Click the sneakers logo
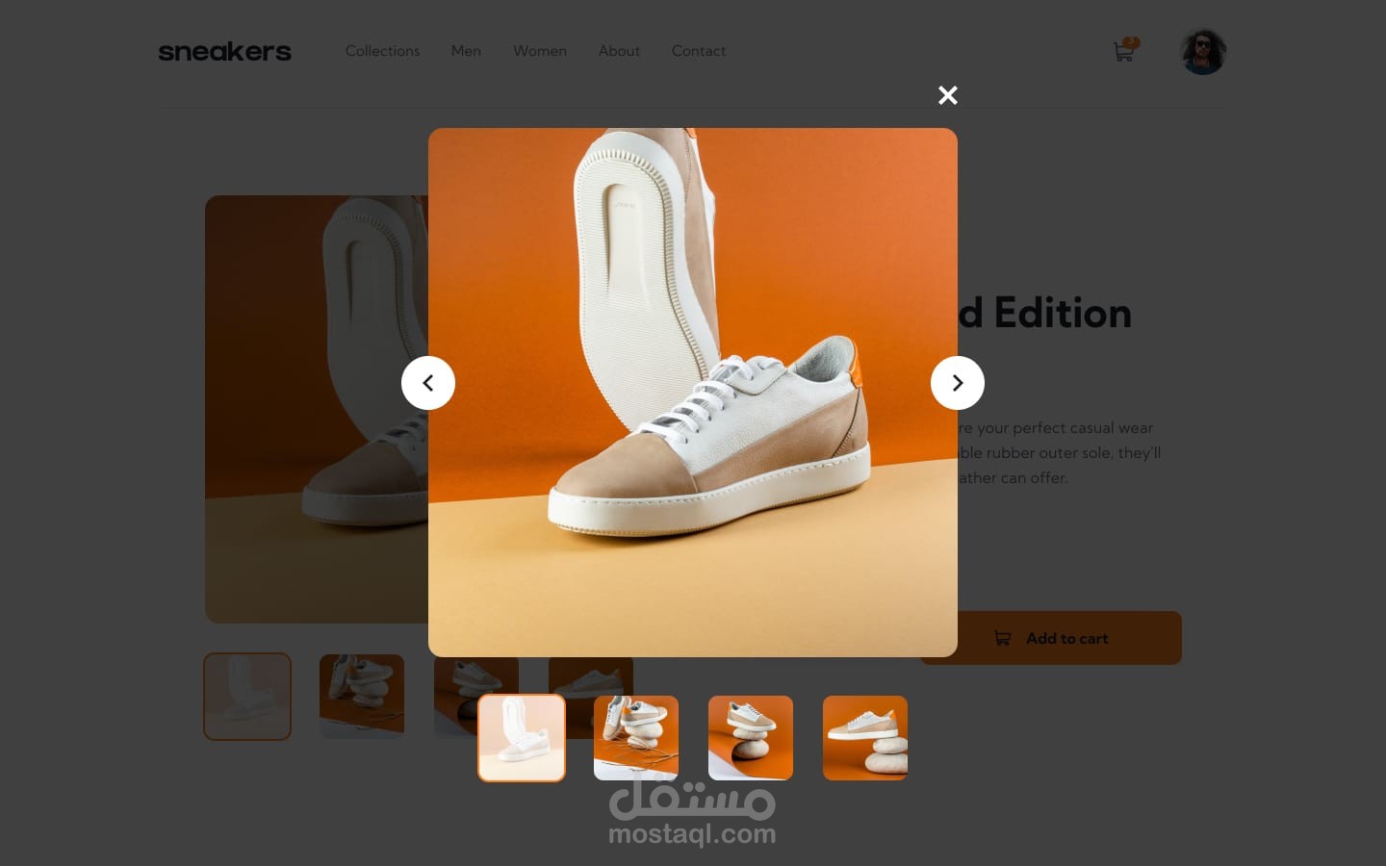Screen dimensions: 1386x866 tap(224, 52)
